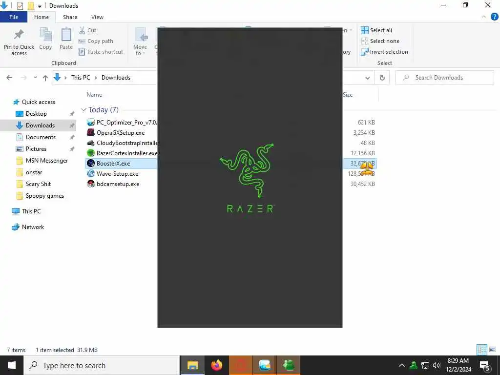500x375 pixels.
Task: Click the OperaGXSetup.exe file icon
Action: (x=91, y=132)
